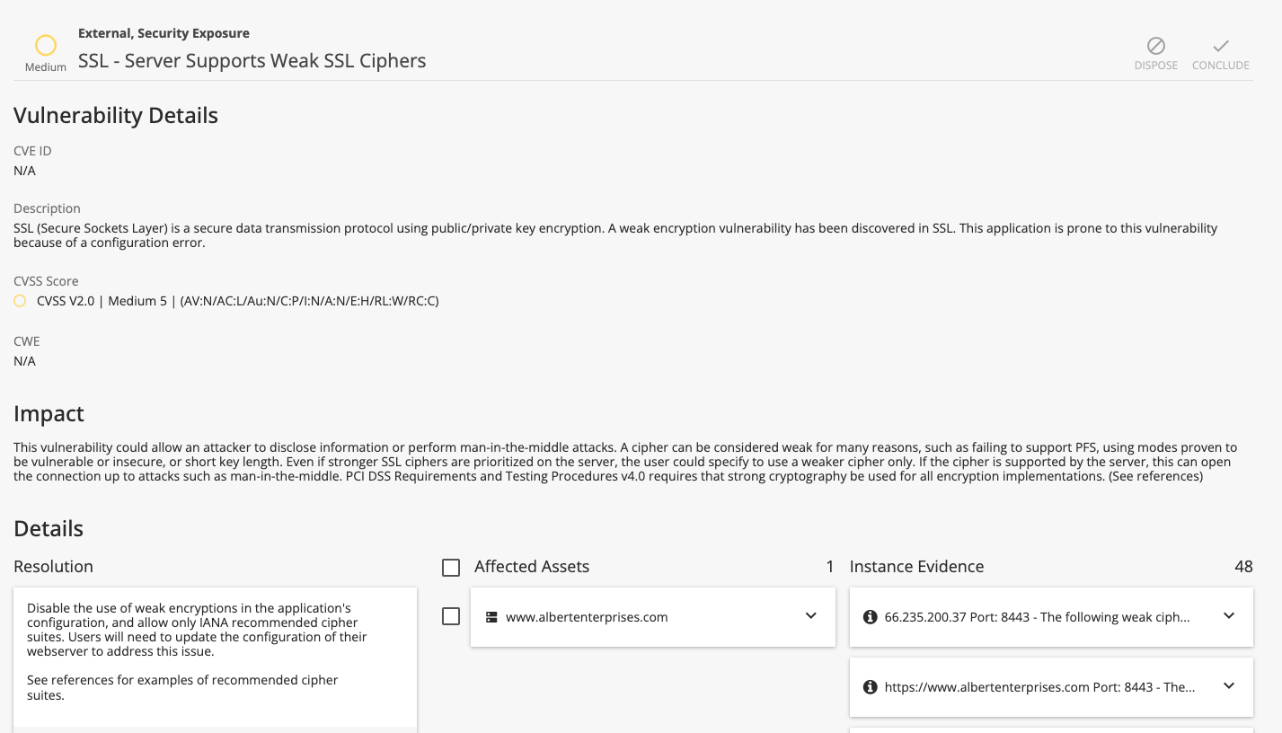Click the CONCLUDE button label
Image resolution: width=1282 pixels, height=733 pixels.
(x=1220, y=66)
